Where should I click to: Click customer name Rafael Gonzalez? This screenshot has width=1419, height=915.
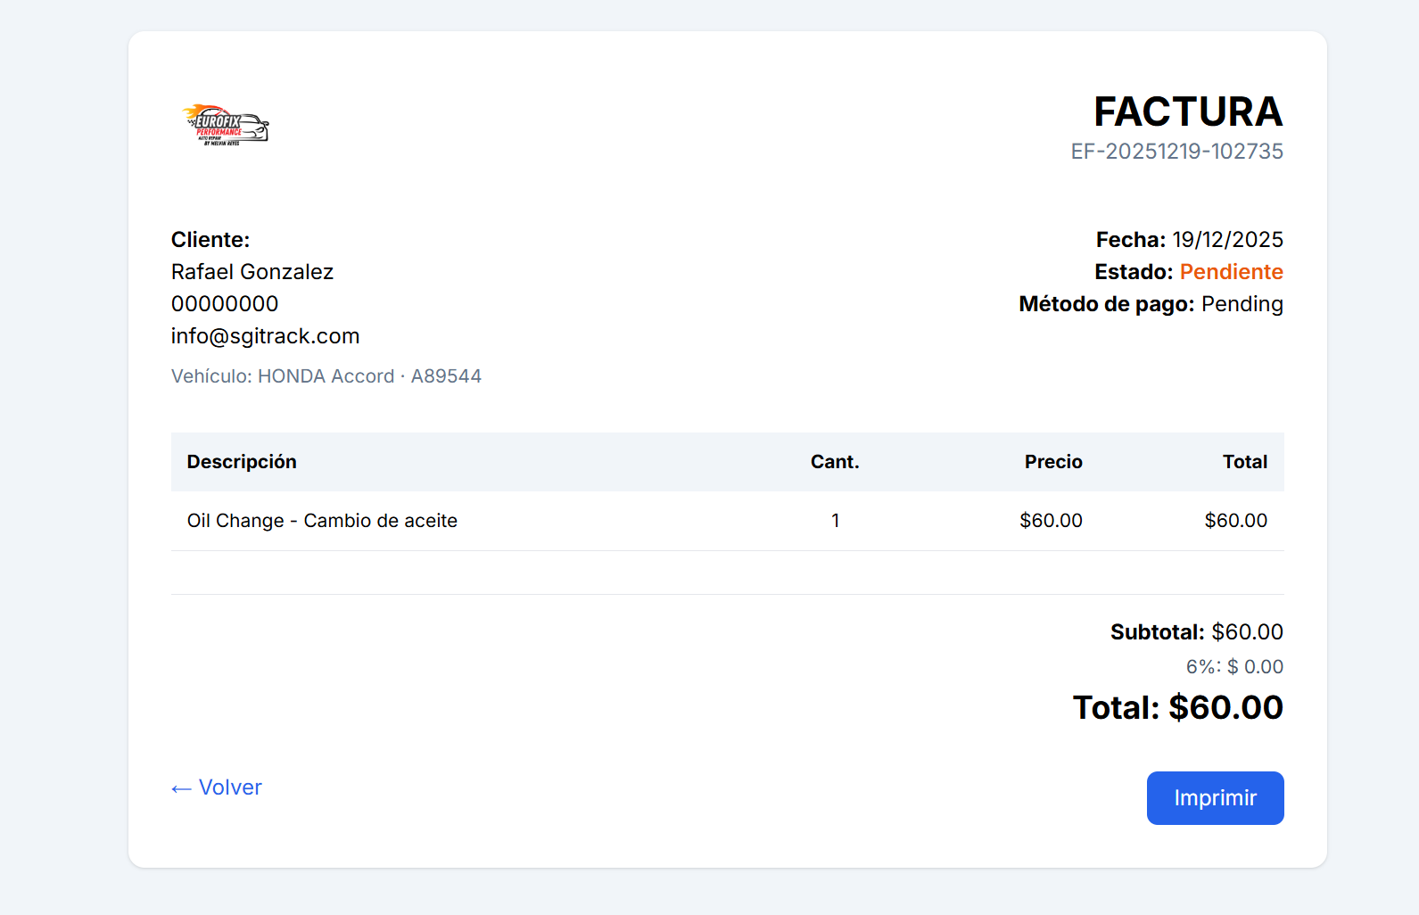(252, 272)
